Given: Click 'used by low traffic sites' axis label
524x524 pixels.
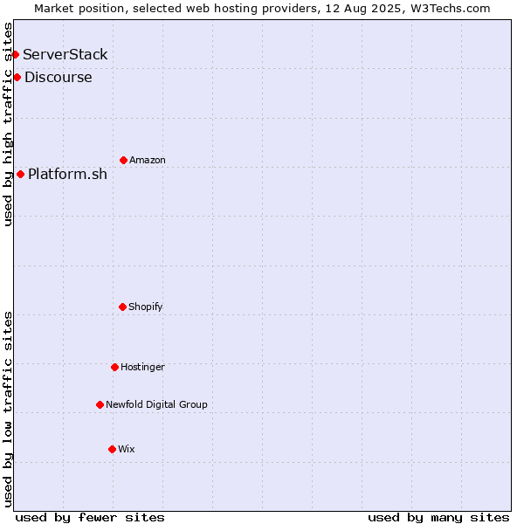Looking at the screenshot, I should click(8, 410).
